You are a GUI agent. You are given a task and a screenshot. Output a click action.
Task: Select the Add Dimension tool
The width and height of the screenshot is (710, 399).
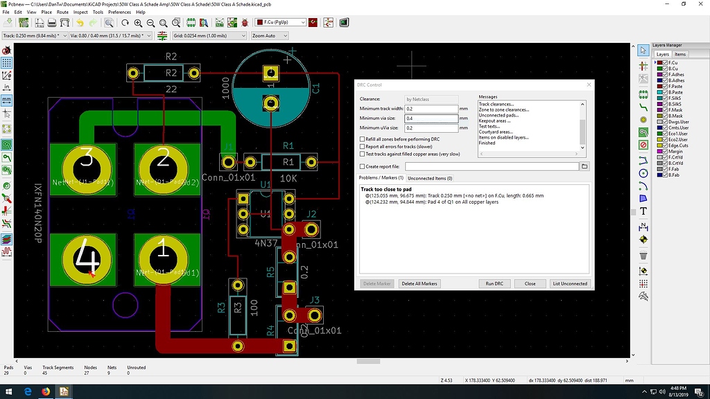(x=643, y=226)
